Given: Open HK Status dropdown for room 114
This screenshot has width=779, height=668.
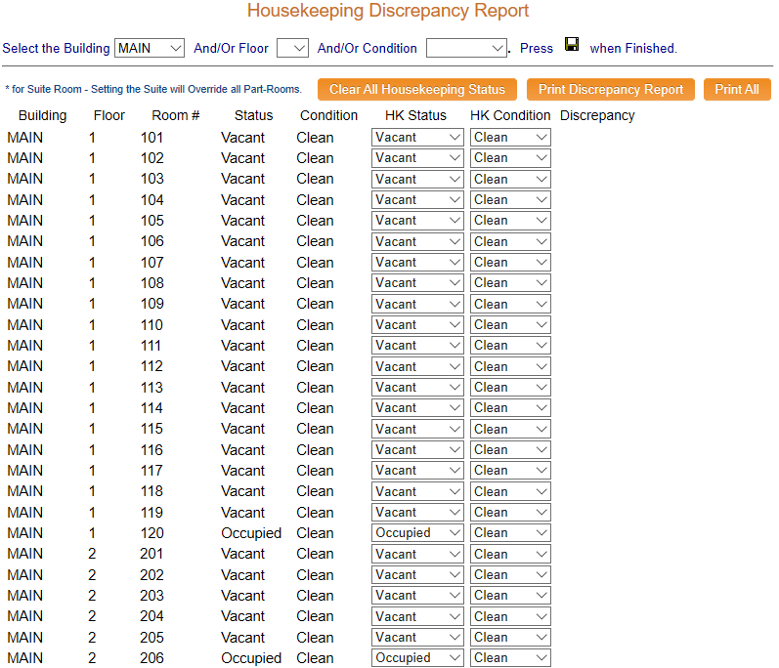Looking at the screenshot, I should point(417,408).
